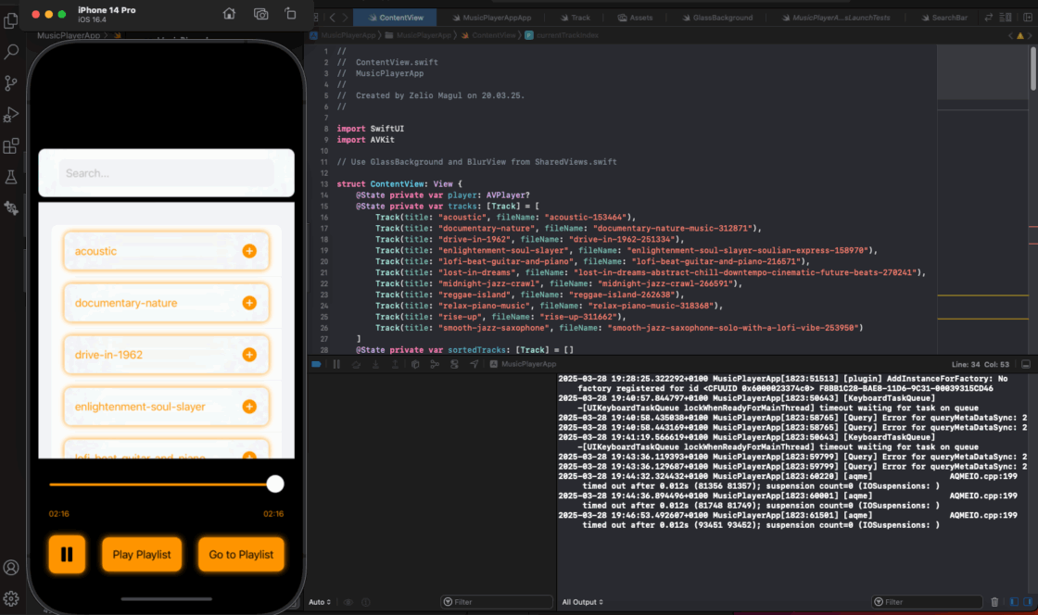Click the Play Playlist button
The width and height of the screenshot is (1038, 615).
point(141,554)
